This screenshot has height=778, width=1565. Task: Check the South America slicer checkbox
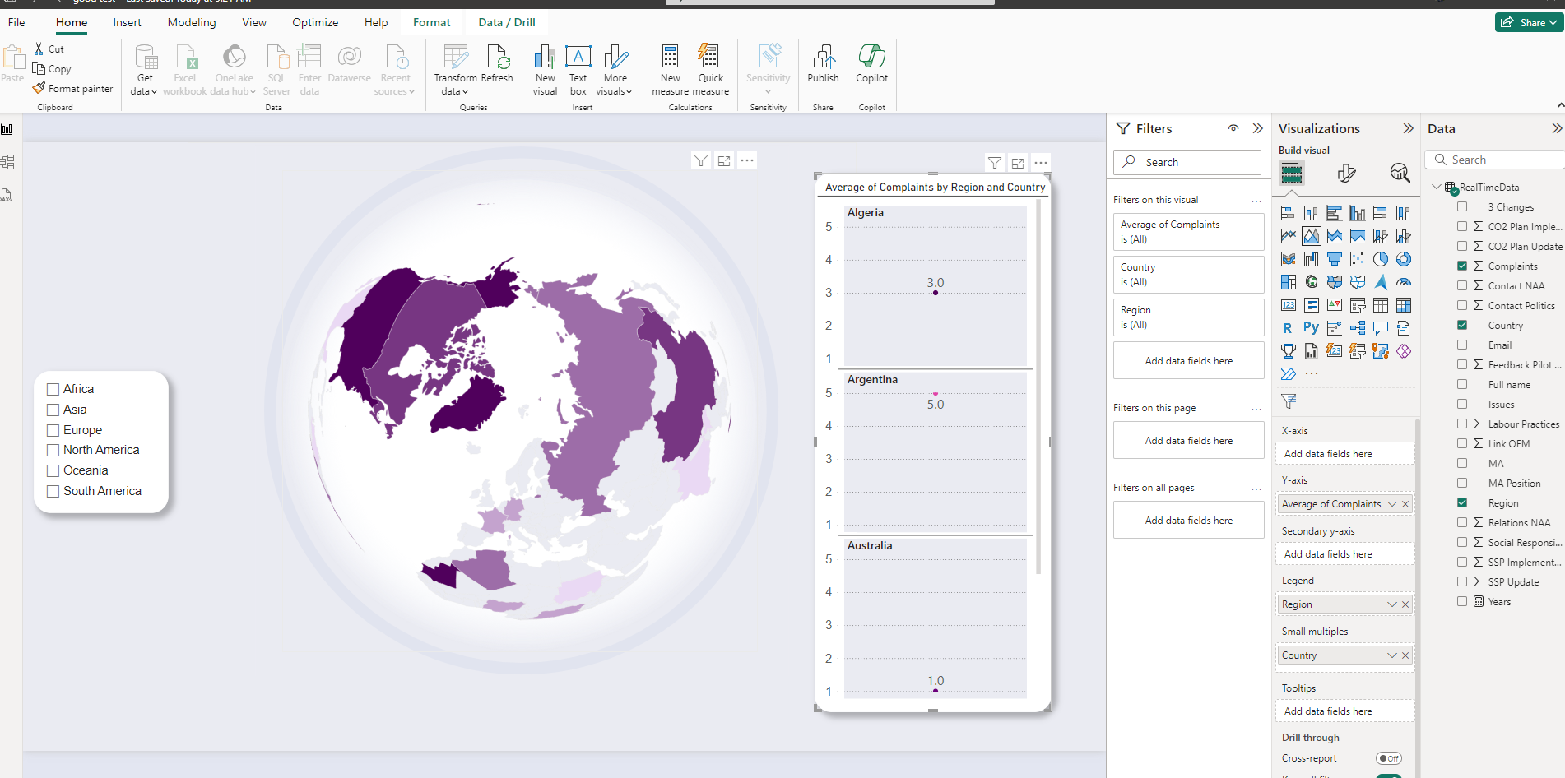coord(53,491)
